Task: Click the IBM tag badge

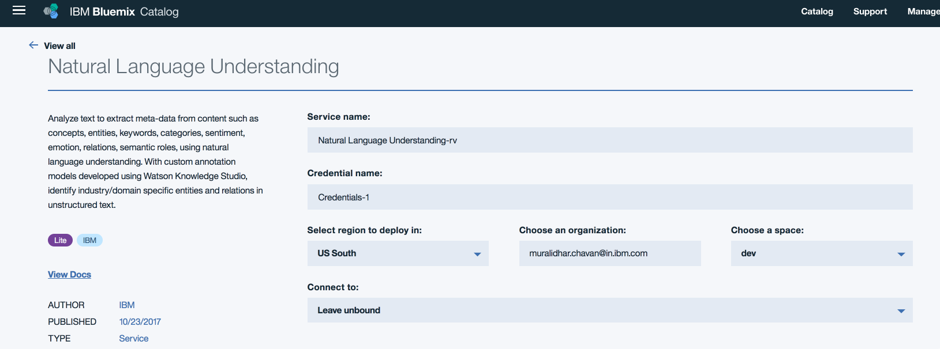Action: tap(89, 240)
